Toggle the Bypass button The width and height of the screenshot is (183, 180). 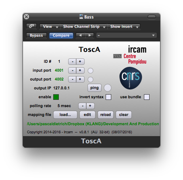[36, 35]
